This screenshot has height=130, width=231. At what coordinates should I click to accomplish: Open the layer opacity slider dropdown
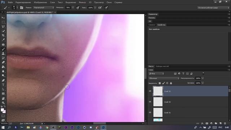point(203,78)
